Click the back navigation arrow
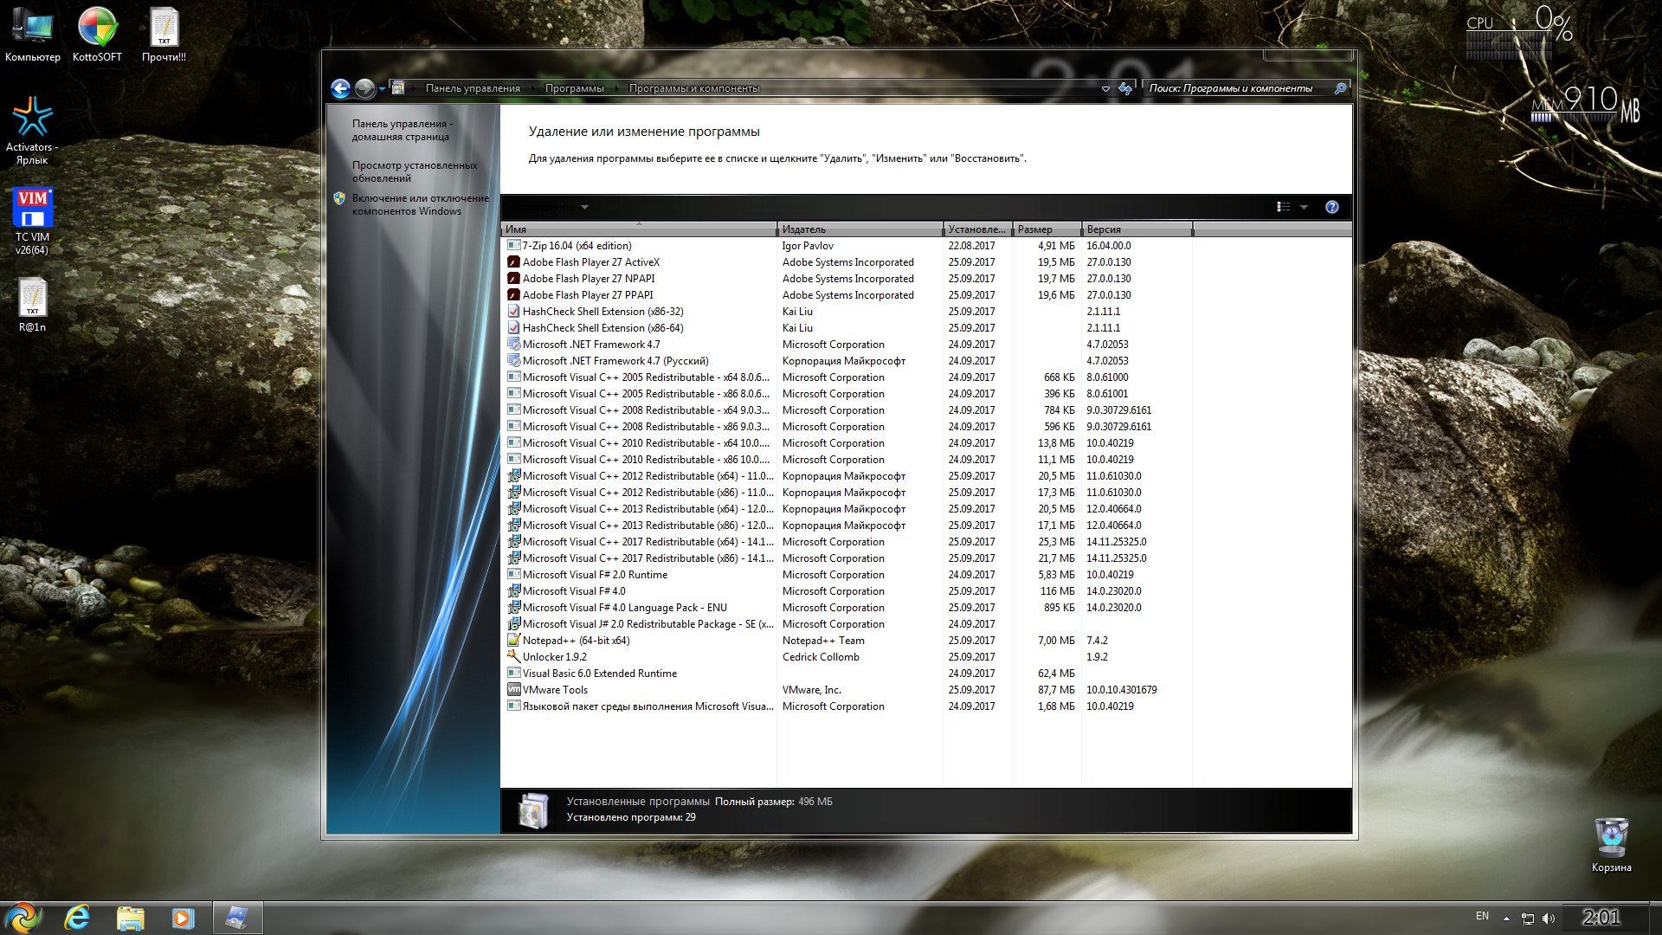The image size is (1662, 935). coord(340,88)
